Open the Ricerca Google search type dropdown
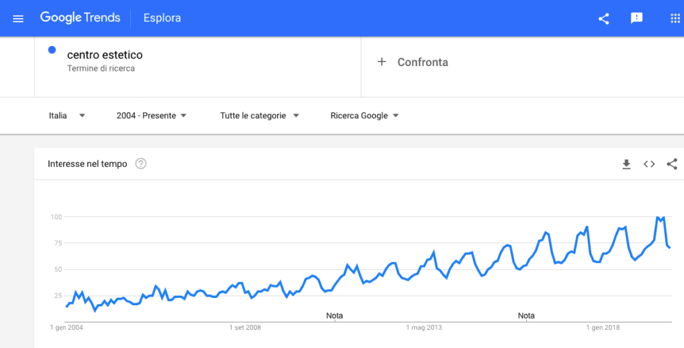This screenshot has width=684, height=348. [x=365, y=116]
